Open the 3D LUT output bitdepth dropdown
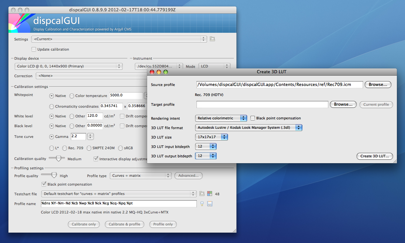Screen dimensions: 405x243 click(x=206, y=156)
